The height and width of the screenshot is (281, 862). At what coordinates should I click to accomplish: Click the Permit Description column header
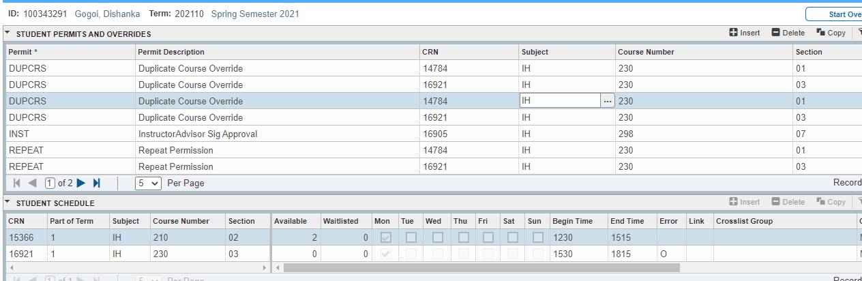pos(171,52)
